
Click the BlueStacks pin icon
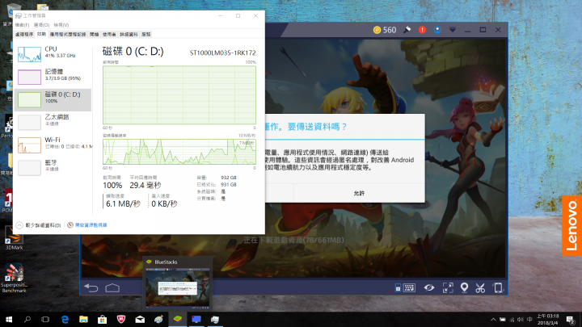pyautogui.click(x=407, y=30)
